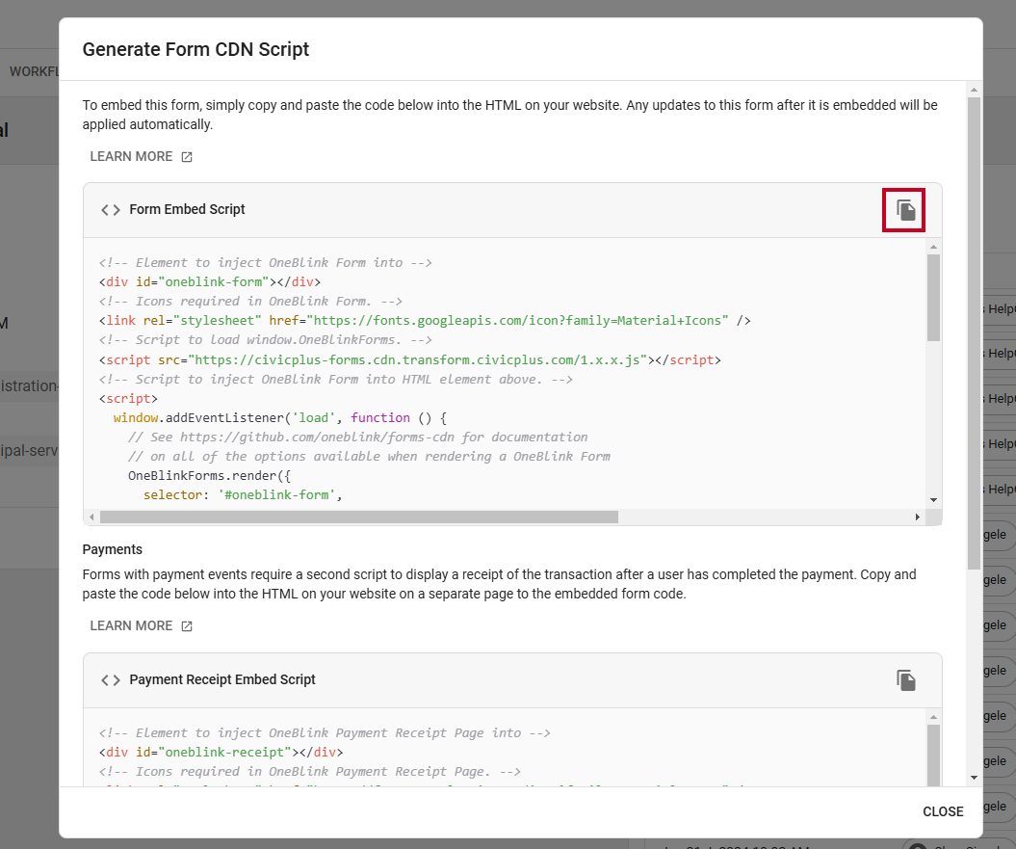The width and height of the screenshot is (1016, 849).
Task: Copy the Form Embed Script code
Action: point(905,210)
